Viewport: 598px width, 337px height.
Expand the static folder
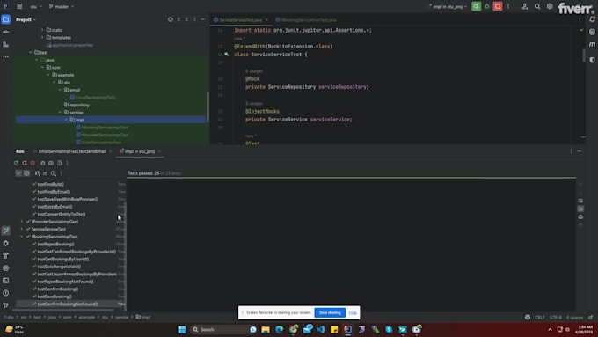42,30
